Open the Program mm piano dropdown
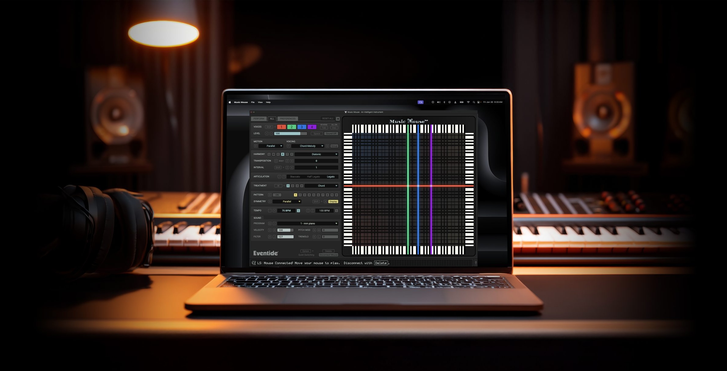Viewport: 727px width, 371px height. pyautogui.click(x=307, y=224)
